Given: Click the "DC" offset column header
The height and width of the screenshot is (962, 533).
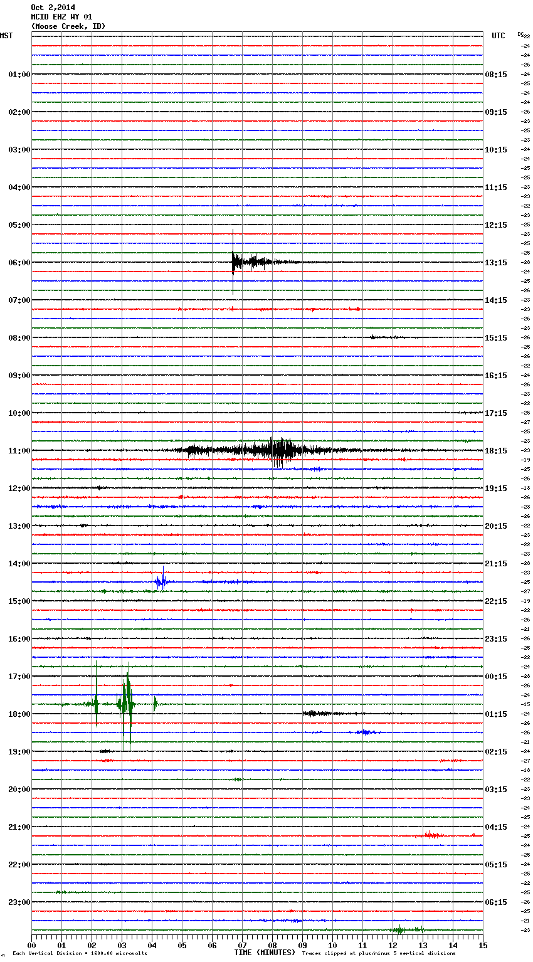Looking at the screenshot, I should [520, 34].
